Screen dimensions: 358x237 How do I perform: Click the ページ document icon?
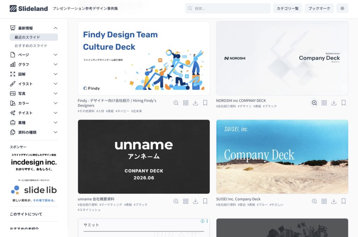point(13,55)
